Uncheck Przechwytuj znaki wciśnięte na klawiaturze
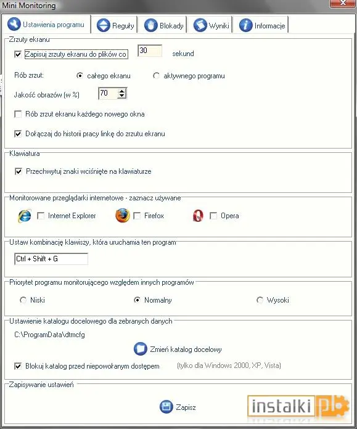The width and height of the screenshot is (357, 429). (x=18, y=171)
